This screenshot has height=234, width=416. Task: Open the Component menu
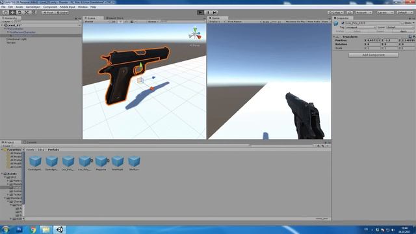50,7
